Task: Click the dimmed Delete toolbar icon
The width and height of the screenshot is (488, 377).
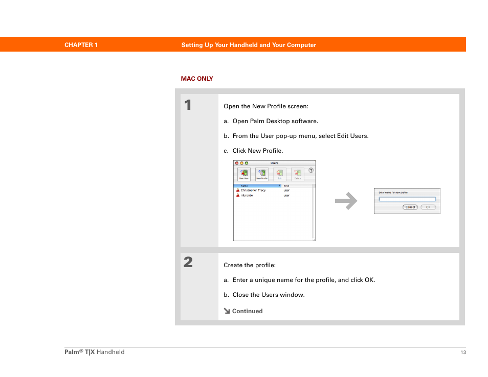Action: point(298,174)
